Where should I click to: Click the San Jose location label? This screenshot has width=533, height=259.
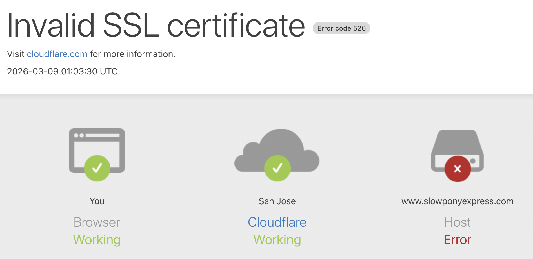coord(277,201)
